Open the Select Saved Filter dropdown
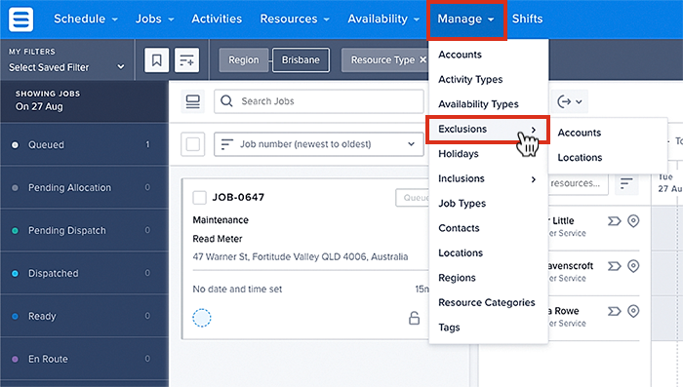 [x=66, y=67]
